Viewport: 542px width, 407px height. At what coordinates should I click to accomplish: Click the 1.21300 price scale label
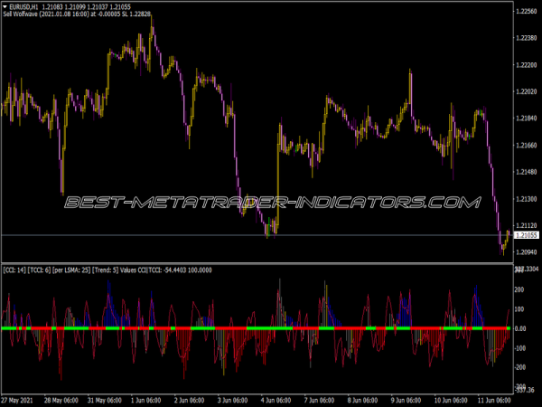point(527,198)
